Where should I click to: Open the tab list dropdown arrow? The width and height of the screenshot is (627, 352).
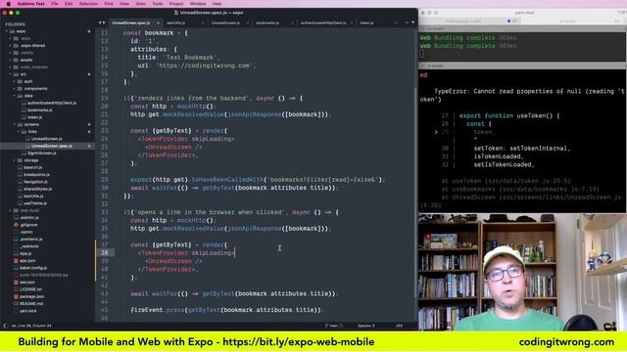click(413, 22)
